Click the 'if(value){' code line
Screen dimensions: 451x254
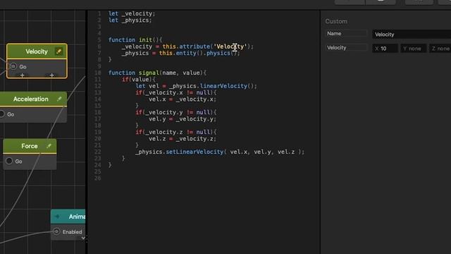tap(139, 80)
